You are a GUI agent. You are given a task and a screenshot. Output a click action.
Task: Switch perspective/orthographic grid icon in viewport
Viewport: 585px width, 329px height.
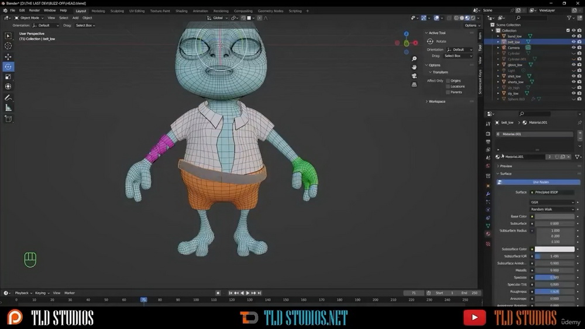414,85
